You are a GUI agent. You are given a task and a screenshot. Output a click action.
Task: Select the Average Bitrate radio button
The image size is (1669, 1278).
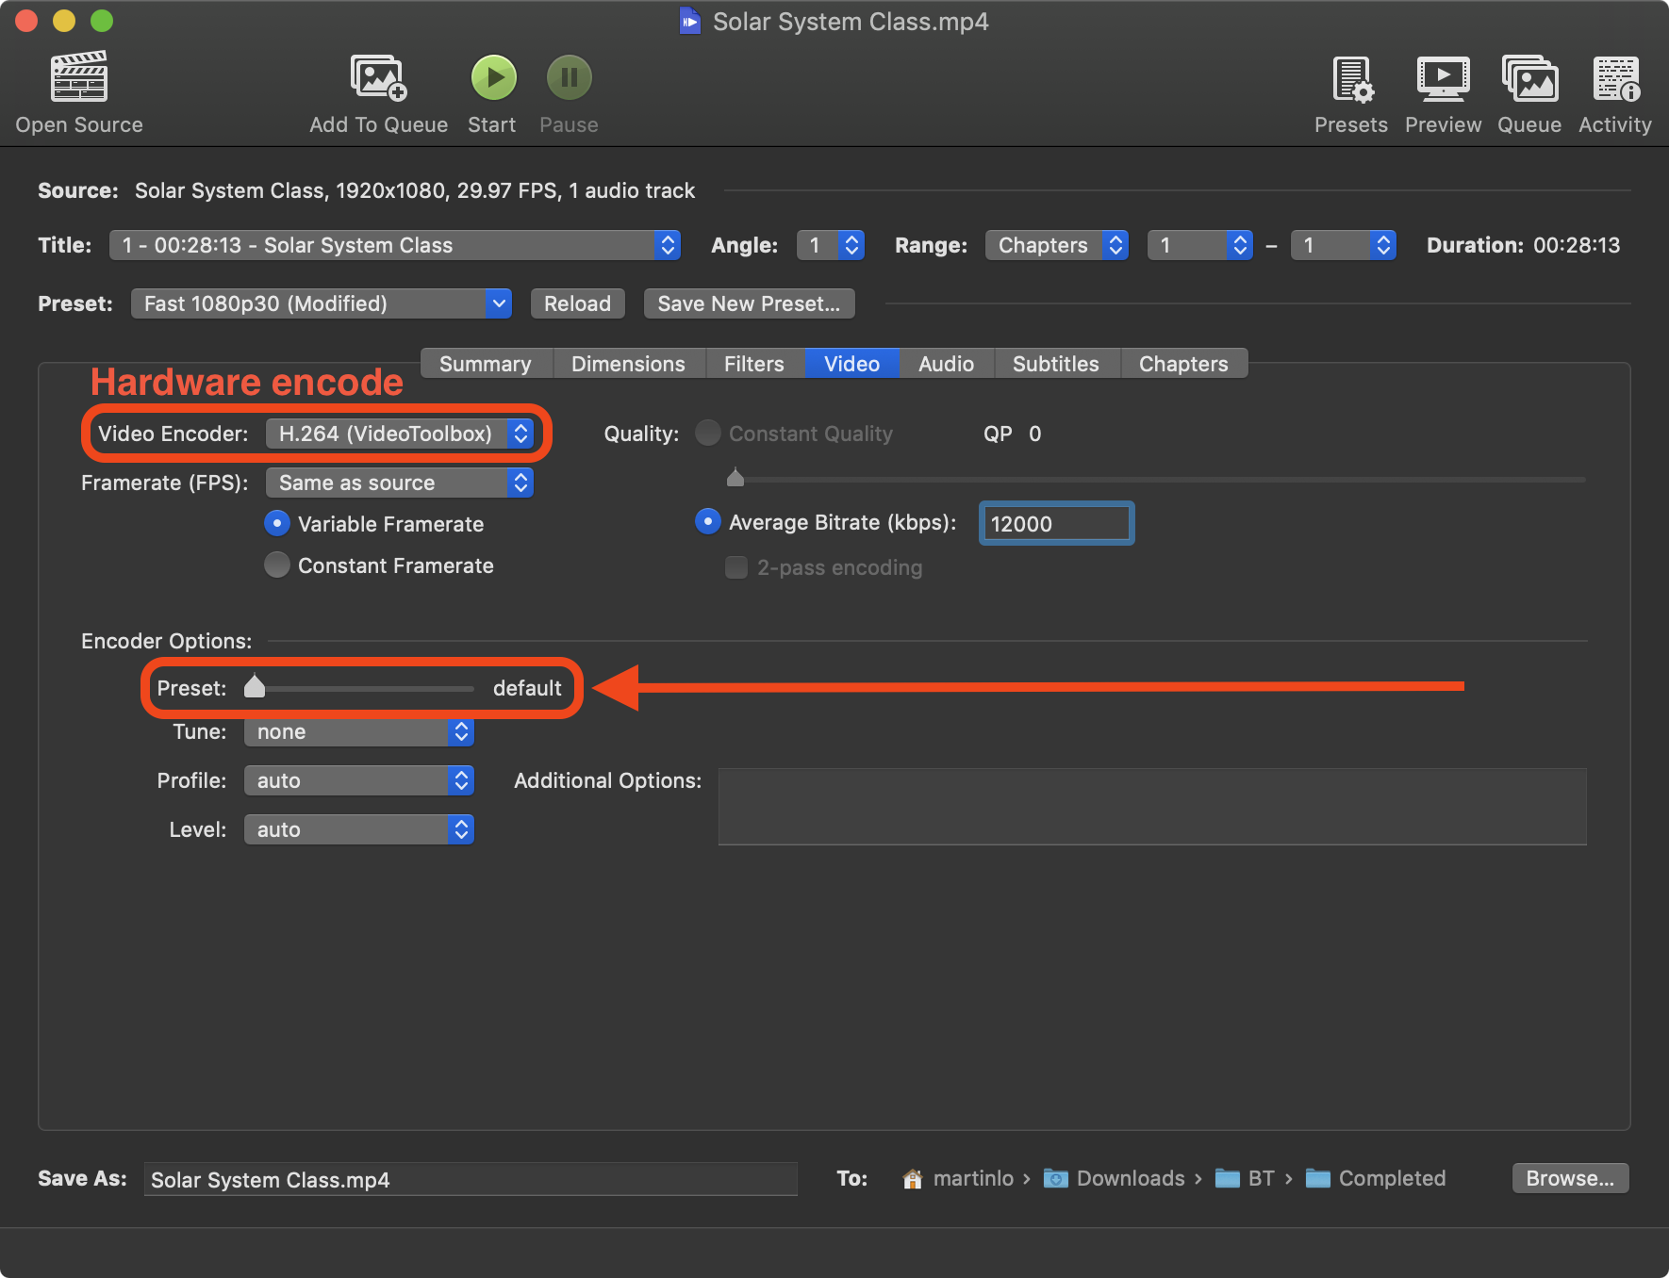(x=708, y=521)
